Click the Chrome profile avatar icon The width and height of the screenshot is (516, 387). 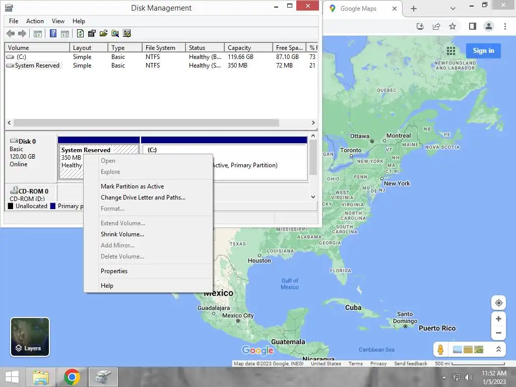(x=489, y=26)
